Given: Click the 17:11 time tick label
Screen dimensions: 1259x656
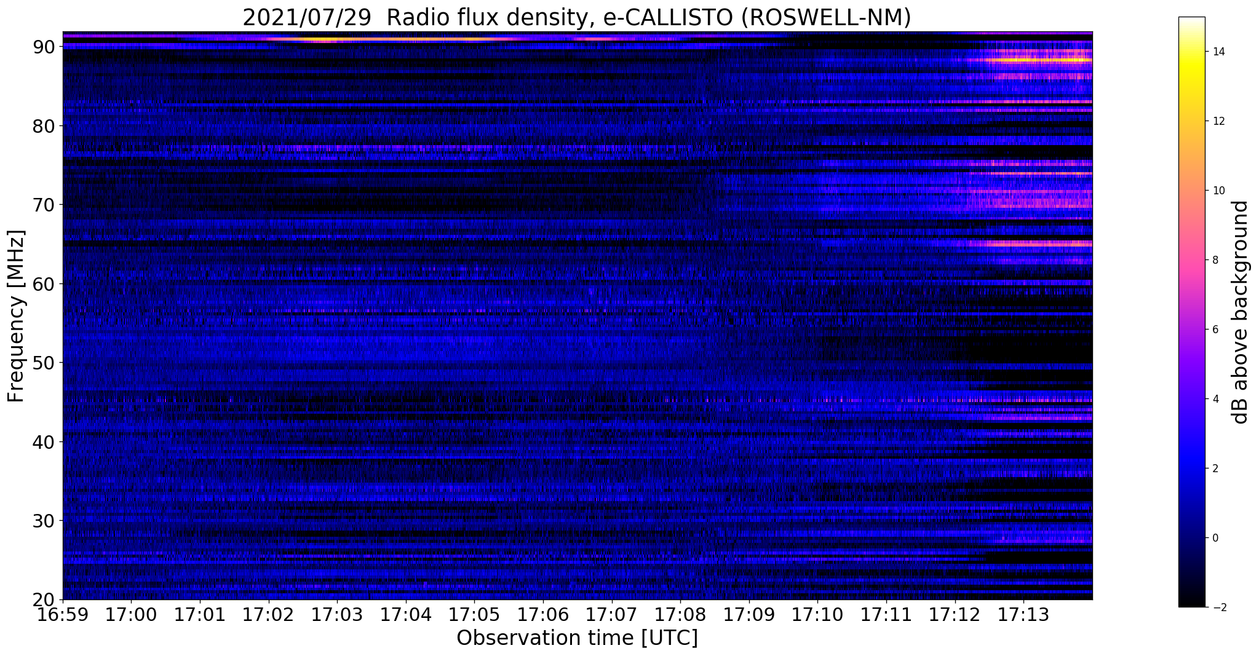Looking at the screenshot, I should click(886, 614).
